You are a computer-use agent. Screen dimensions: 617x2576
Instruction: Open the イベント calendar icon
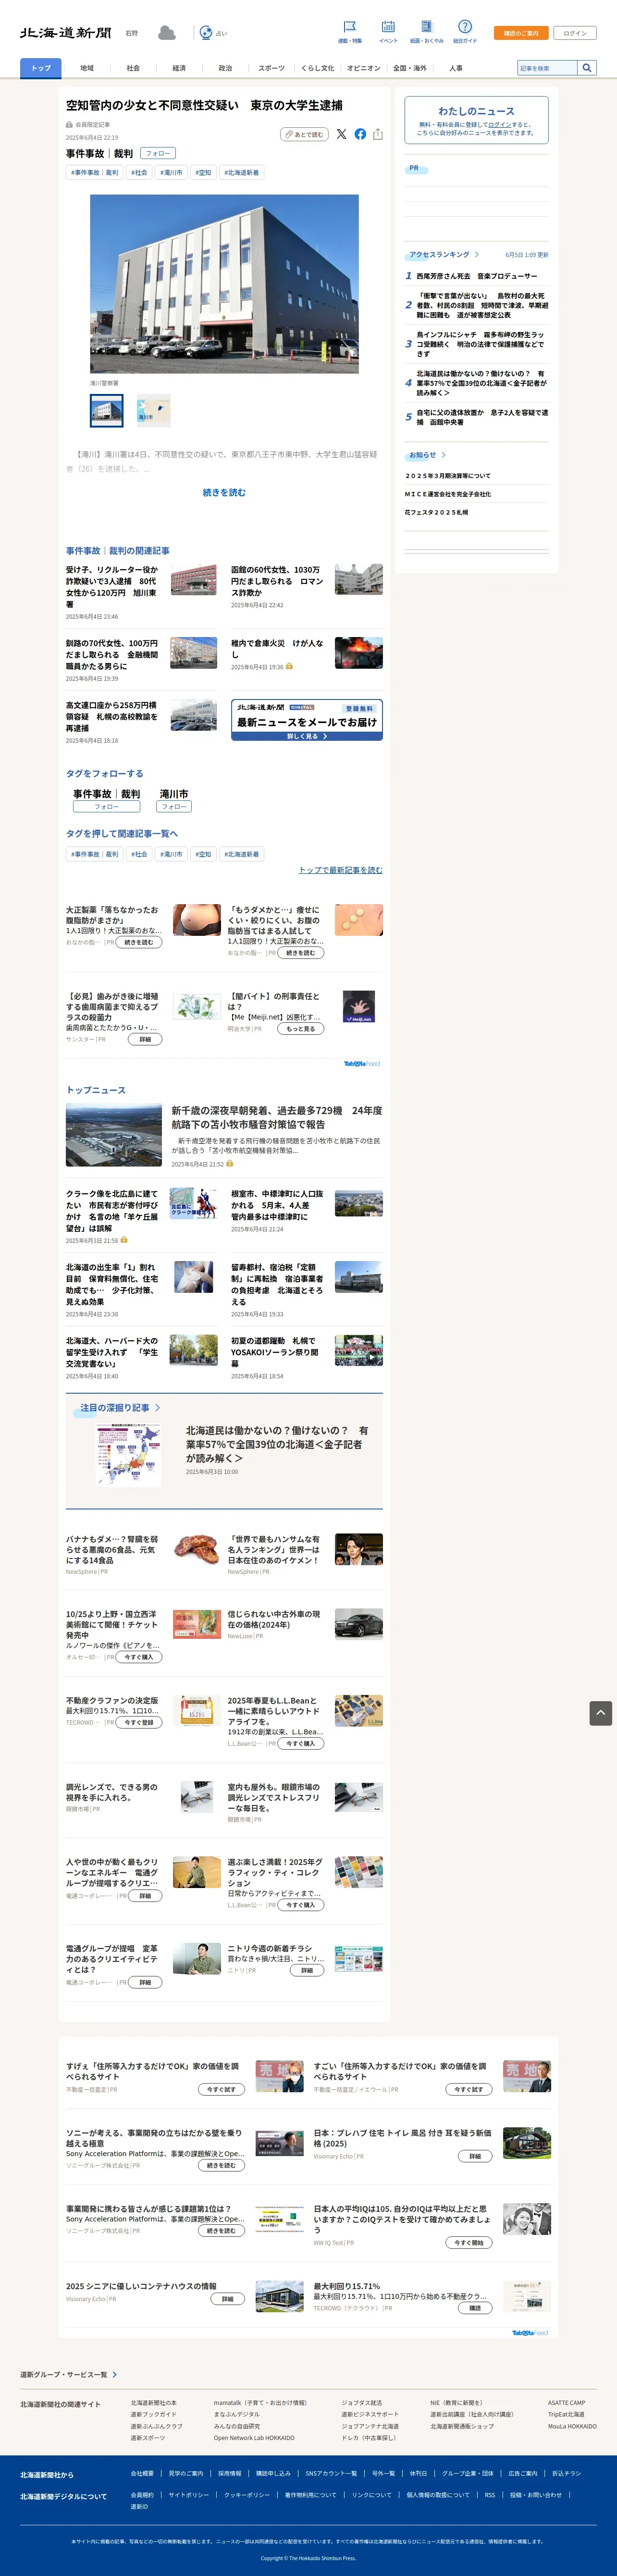(x=388, y=27)
